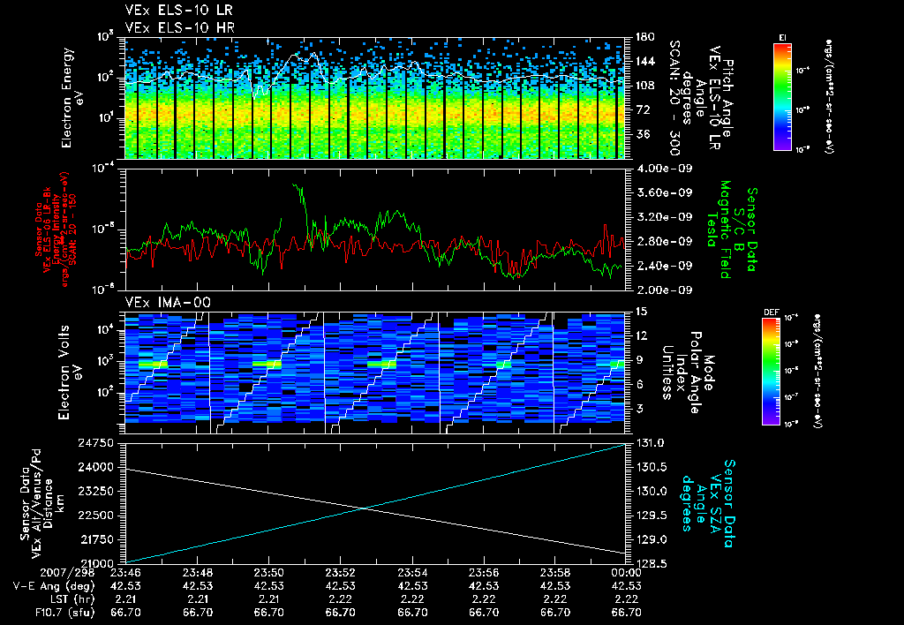Screen dimensions: 904x625
Task: Select the "VEx ELS-10 LR" title text
Action: (x=179, y=11)
